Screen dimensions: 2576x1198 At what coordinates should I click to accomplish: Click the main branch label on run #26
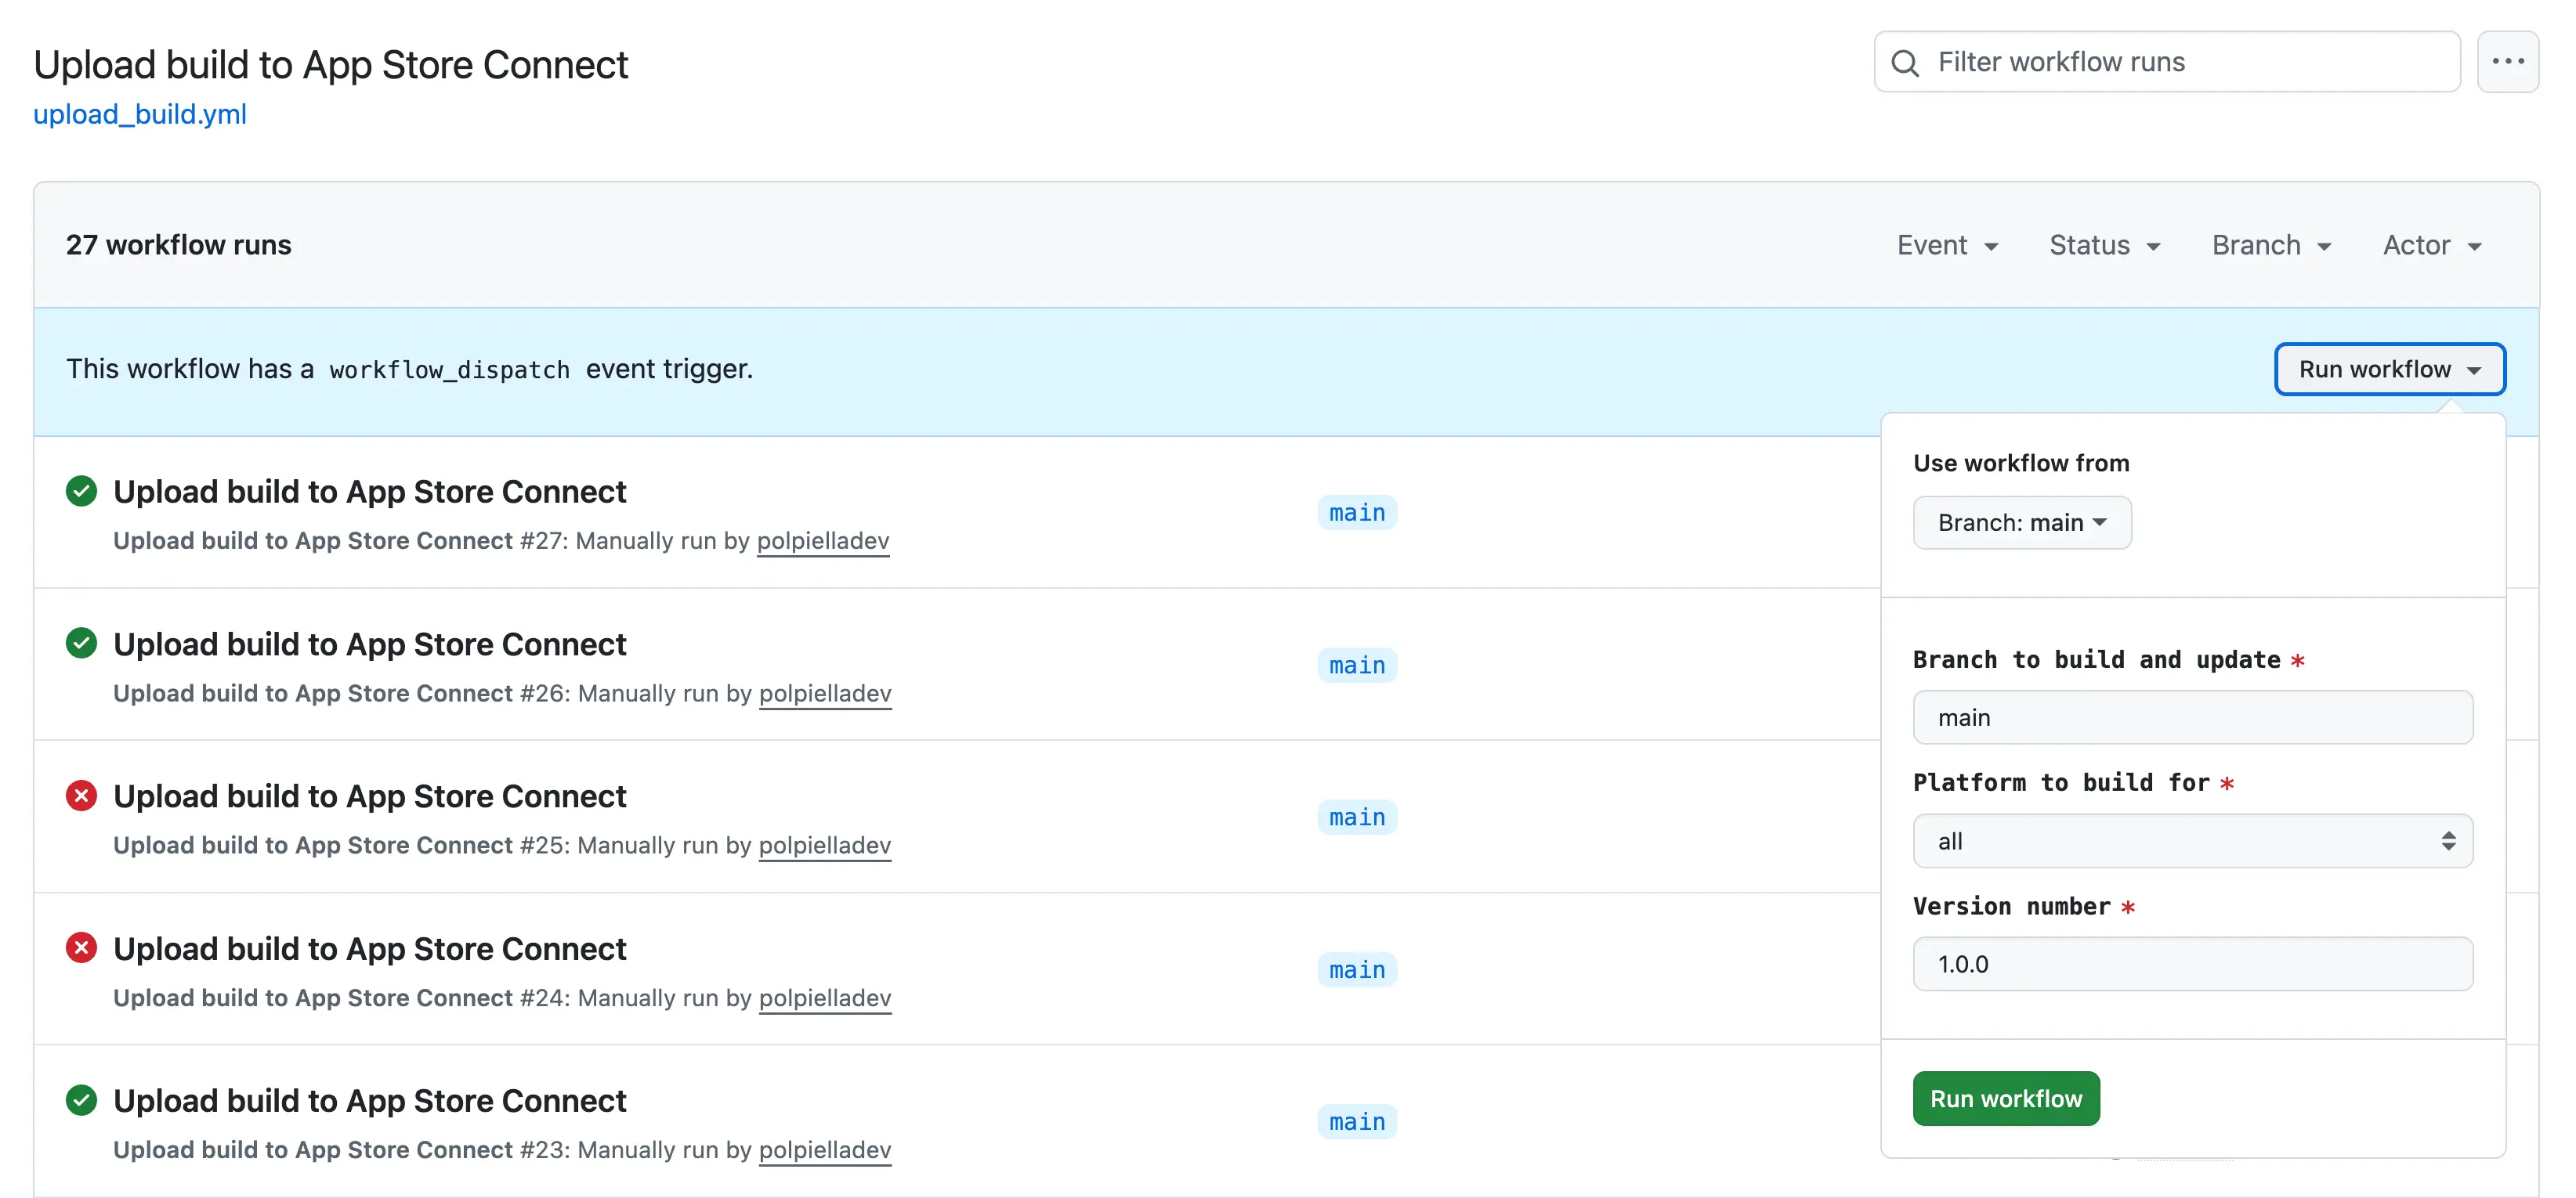(x=1357, y=666)
